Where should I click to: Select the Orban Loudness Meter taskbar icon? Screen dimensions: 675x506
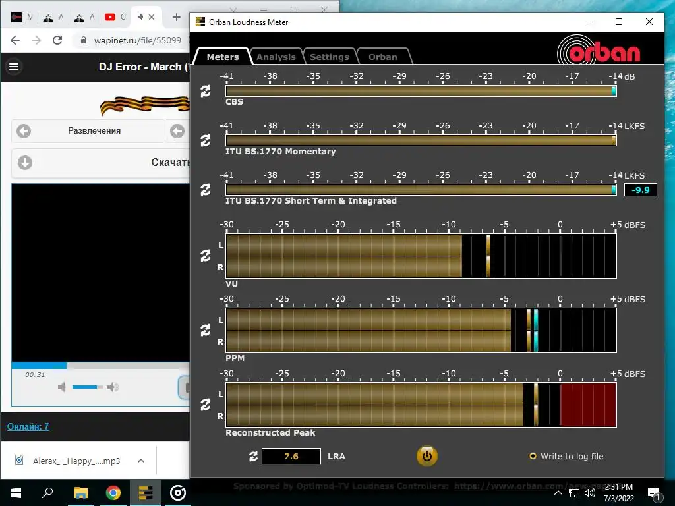click(x=146, y=493)
